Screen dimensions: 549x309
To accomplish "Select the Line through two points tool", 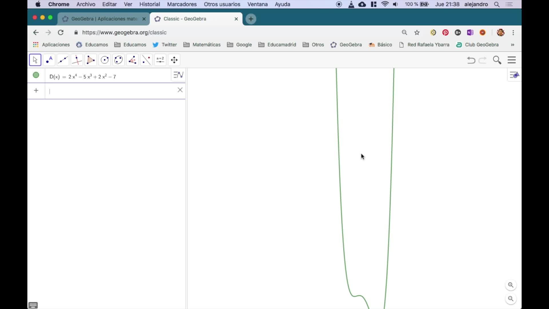I will coord(63,60).
